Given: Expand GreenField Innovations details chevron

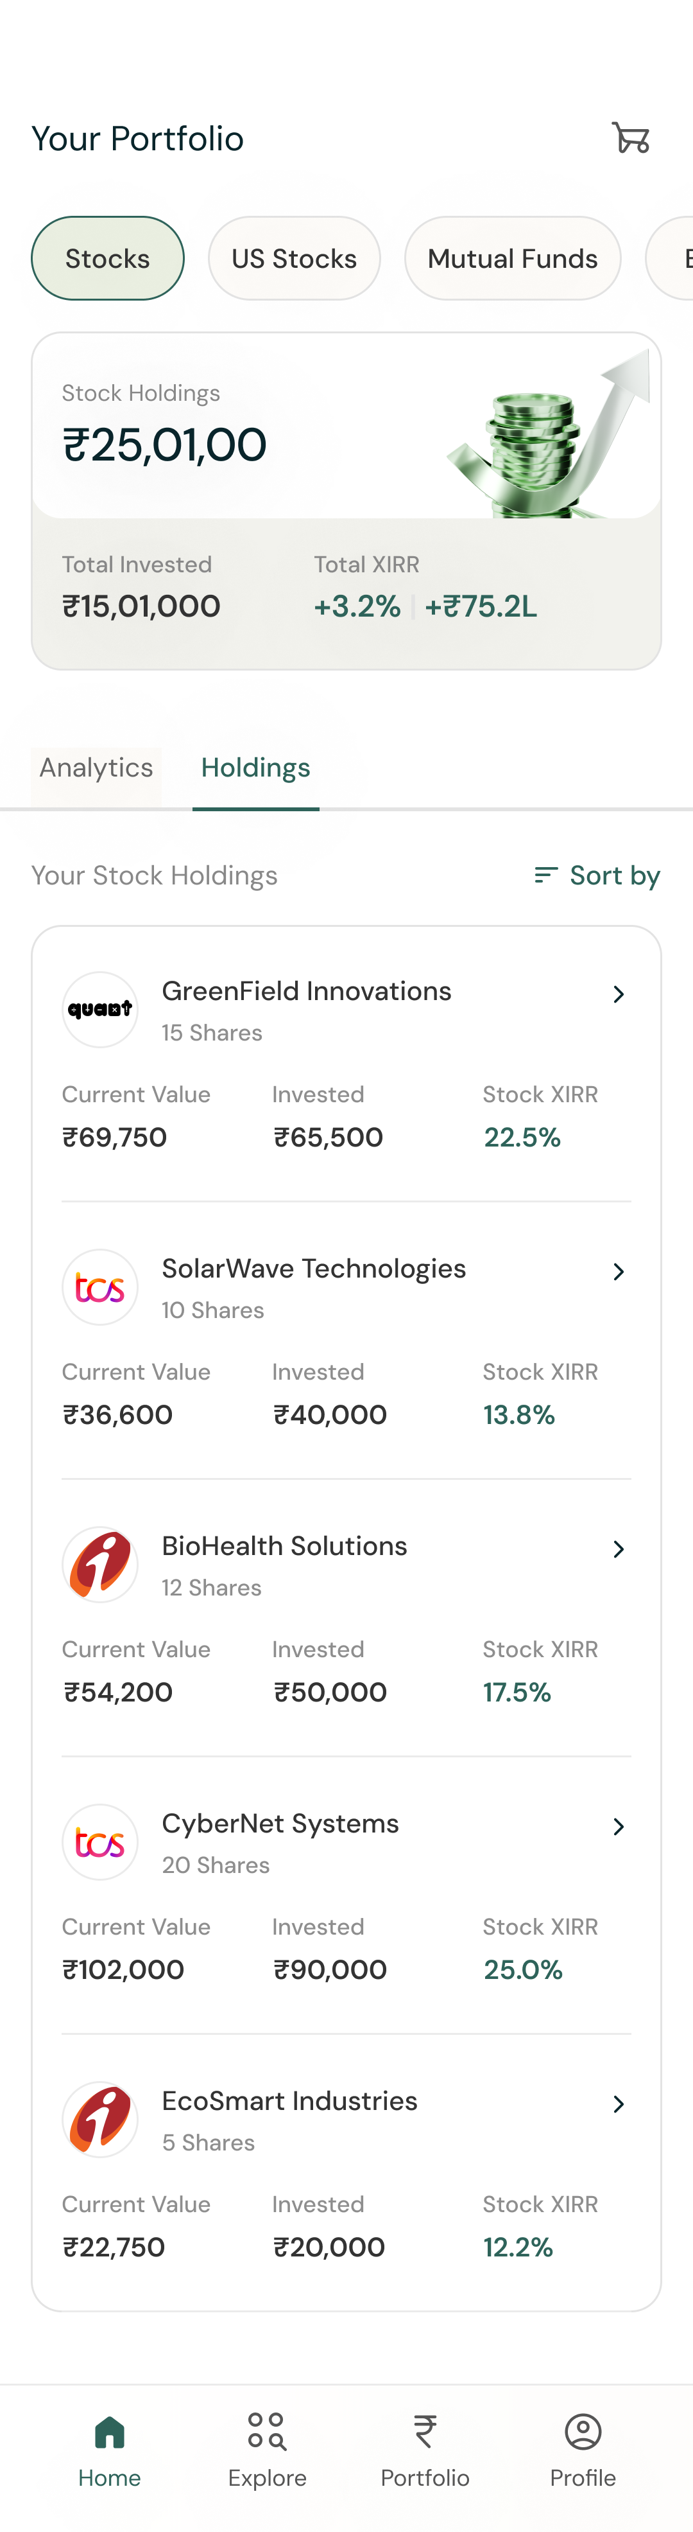Looking at the screenshot, I should [x=619, y=994].
